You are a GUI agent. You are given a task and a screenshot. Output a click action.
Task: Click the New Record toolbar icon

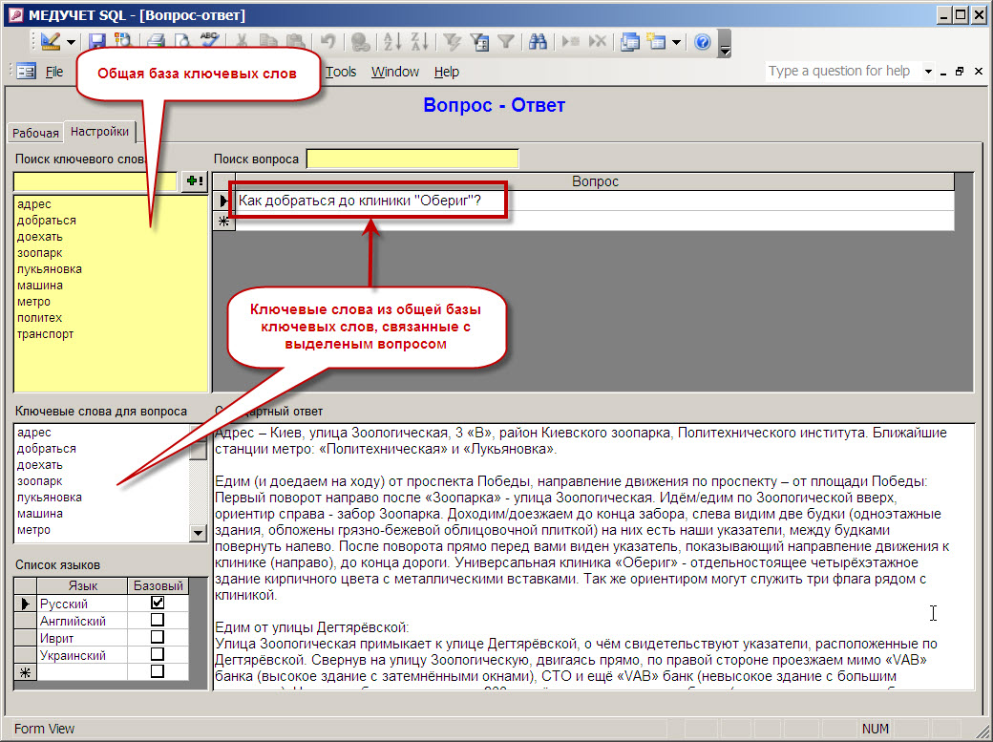(570, 42)
